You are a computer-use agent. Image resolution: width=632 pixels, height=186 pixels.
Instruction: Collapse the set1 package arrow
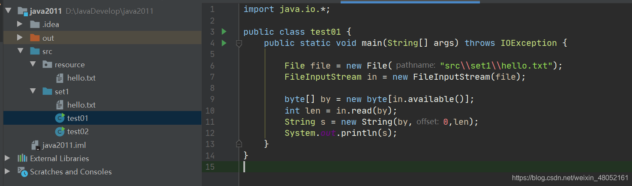[33, 91]
